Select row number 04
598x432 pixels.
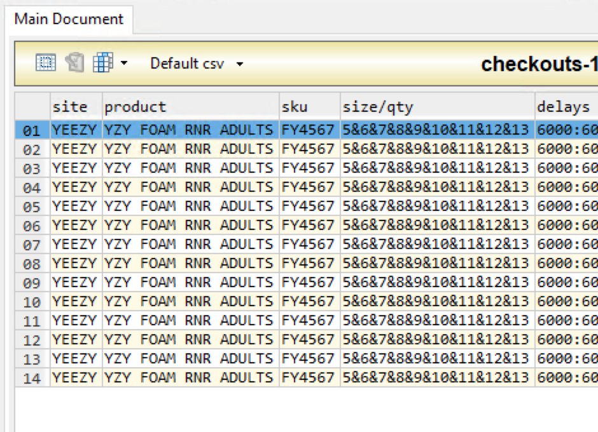tap(32, 187)
